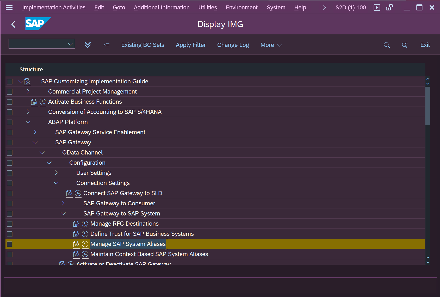Open the More dropdown in toolbar
The image size is (440, 297).
(x=271, y=45)
